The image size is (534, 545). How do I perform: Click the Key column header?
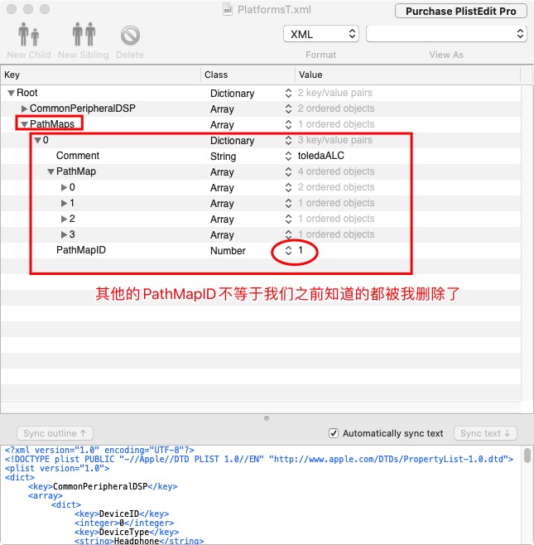(x=100, y=75)
